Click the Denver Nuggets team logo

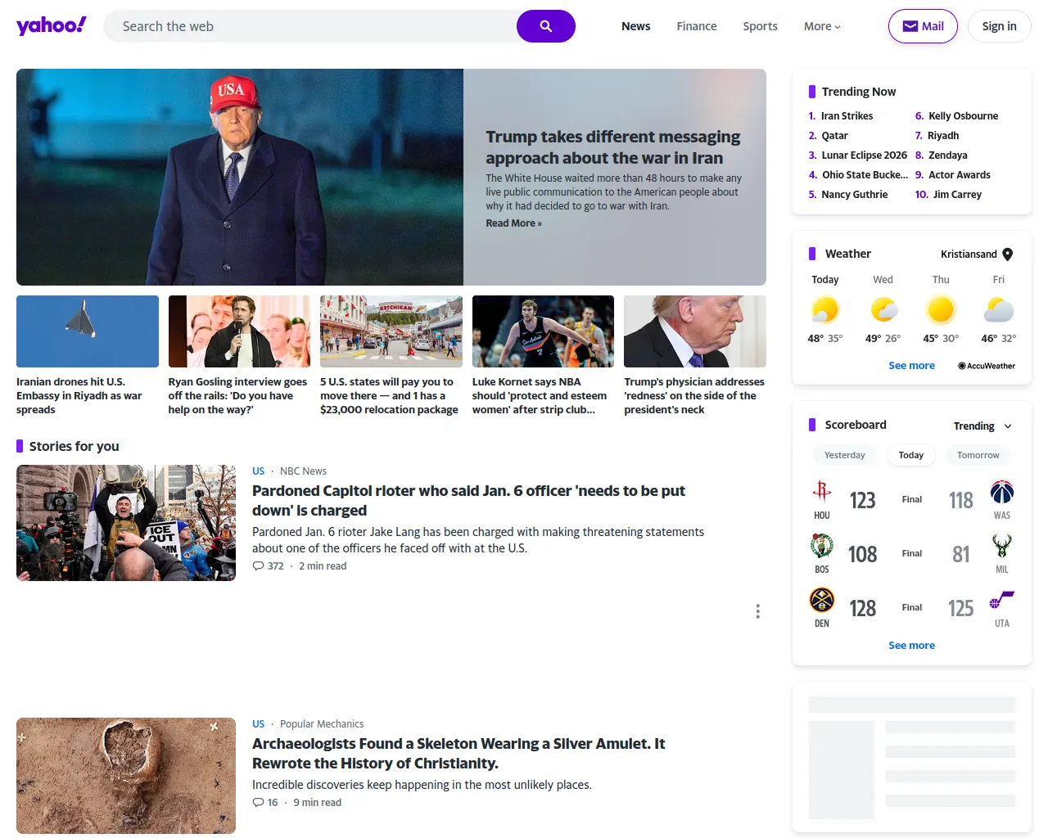click(x=822, y=599)
